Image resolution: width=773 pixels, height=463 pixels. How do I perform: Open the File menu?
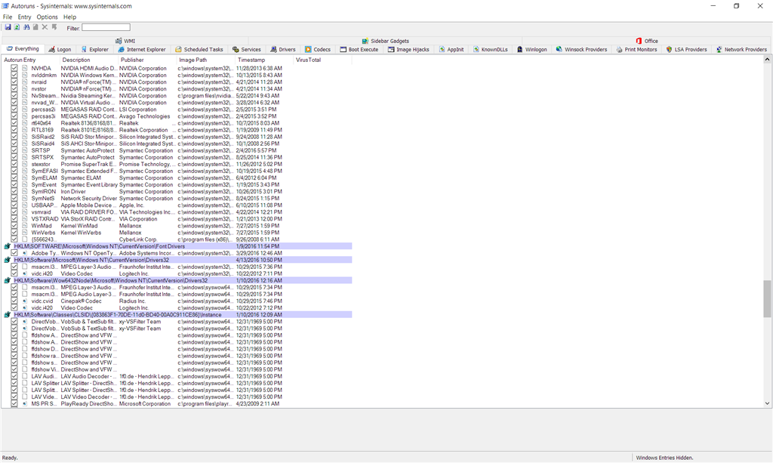(x=8, y=17)
